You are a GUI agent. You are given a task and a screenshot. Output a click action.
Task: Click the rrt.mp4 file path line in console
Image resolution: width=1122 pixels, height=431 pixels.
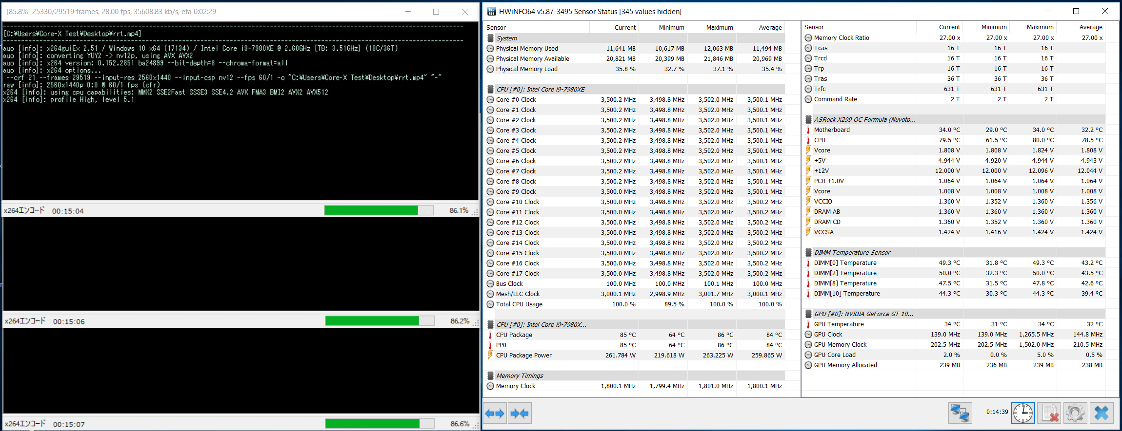coord(72,34)
